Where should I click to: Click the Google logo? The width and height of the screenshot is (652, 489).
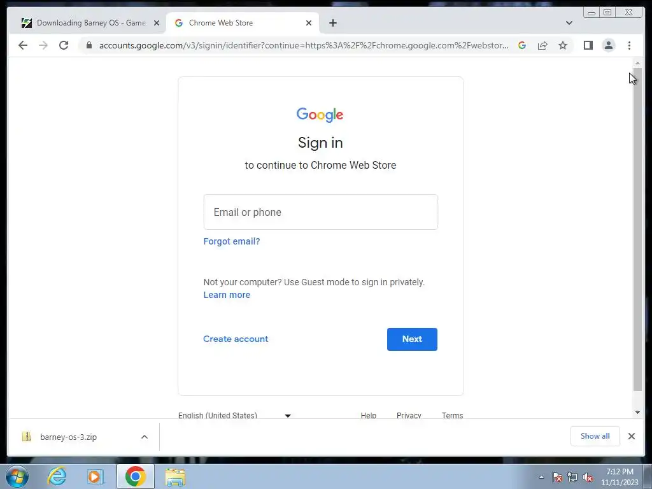[320, 115]
